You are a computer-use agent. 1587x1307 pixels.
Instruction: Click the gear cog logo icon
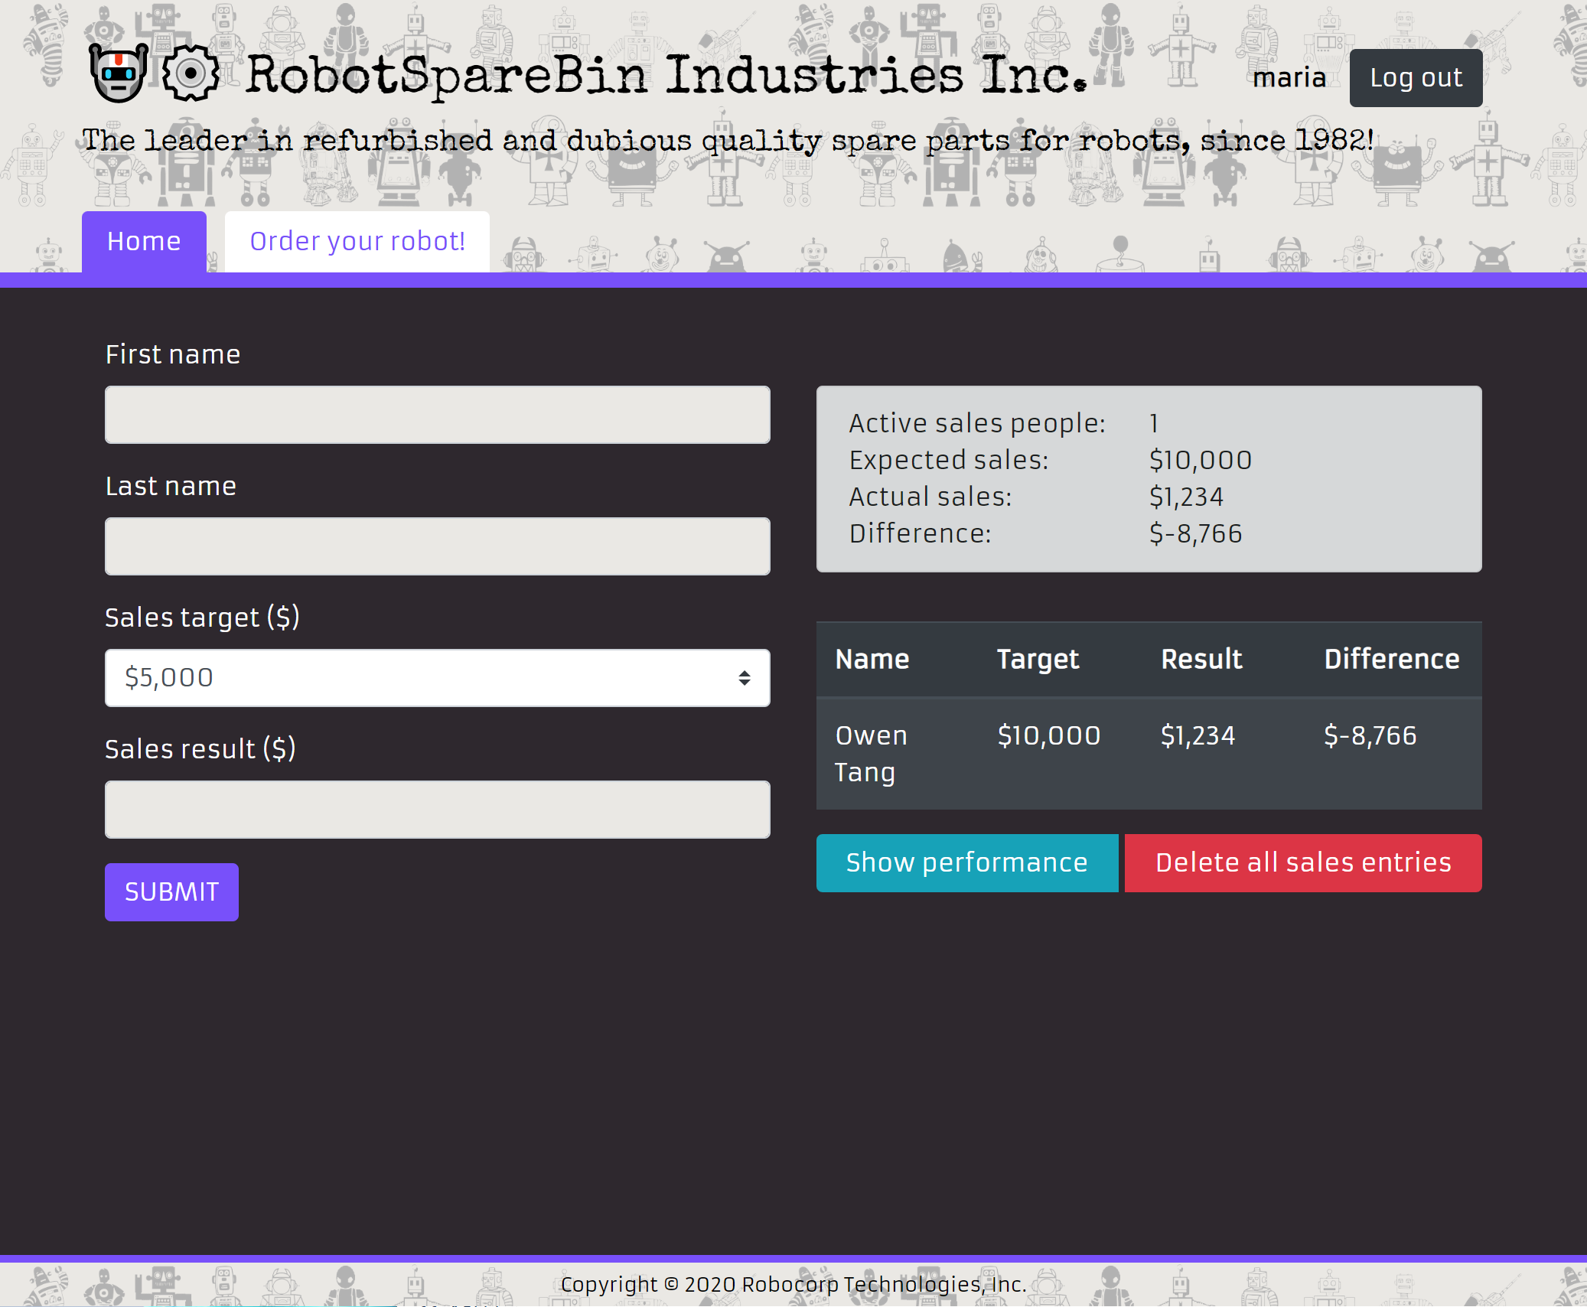pos(191,73)
